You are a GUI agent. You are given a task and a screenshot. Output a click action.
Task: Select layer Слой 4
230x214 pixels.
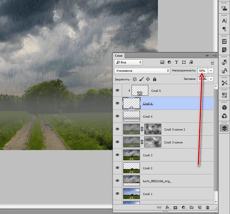(168, 116)
